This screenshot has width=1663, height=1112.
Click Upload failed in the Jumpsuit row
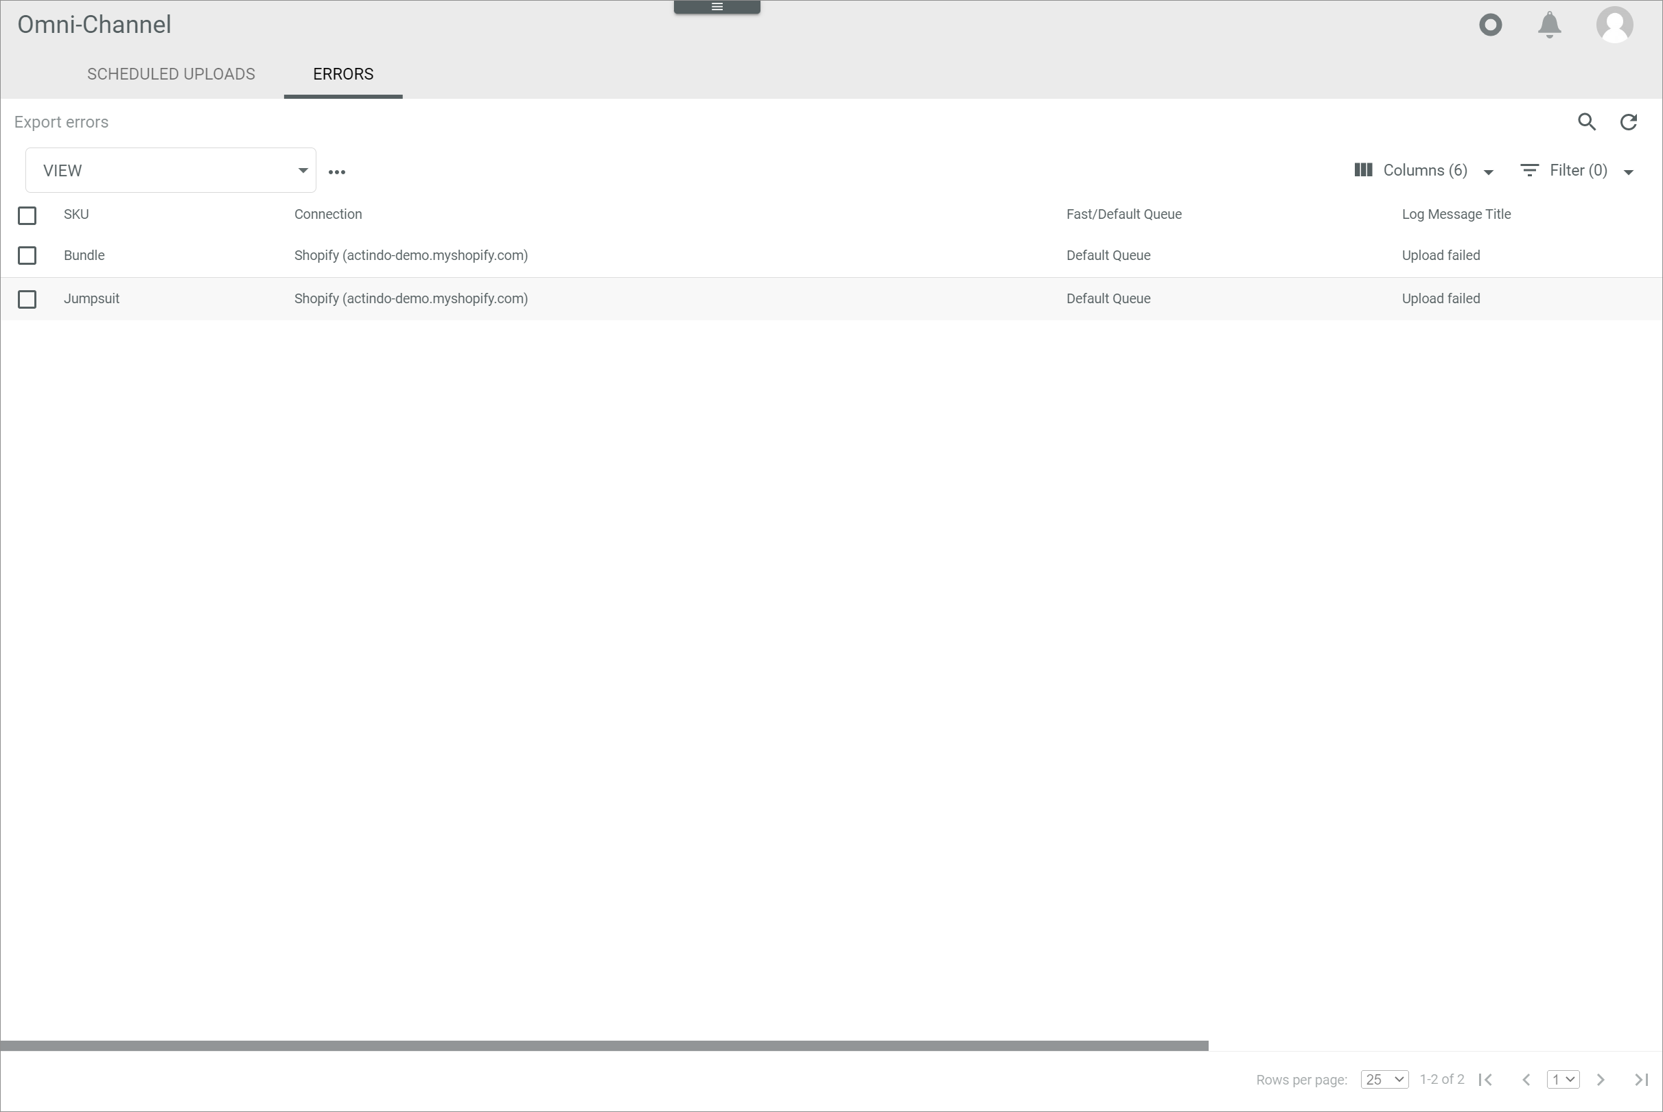(x=1441, y=298)
